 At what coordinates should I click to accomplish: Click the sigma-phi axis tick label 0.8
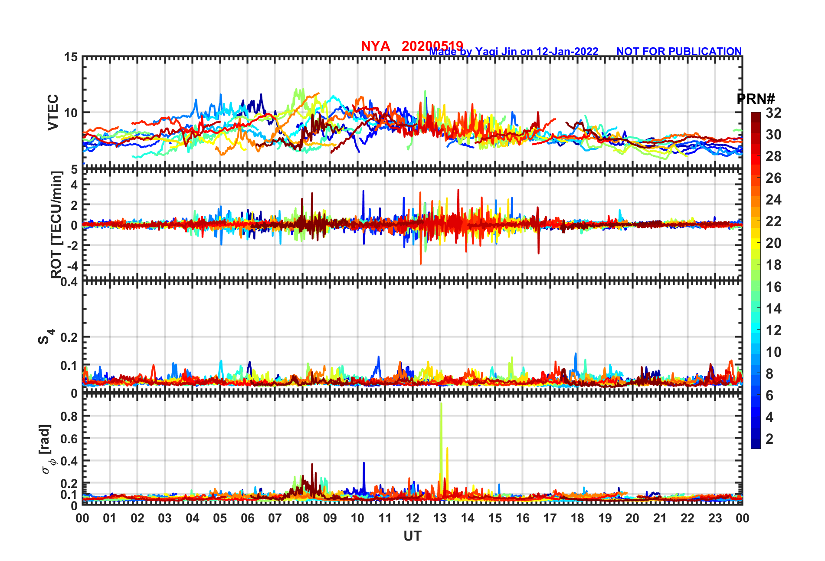69,416
